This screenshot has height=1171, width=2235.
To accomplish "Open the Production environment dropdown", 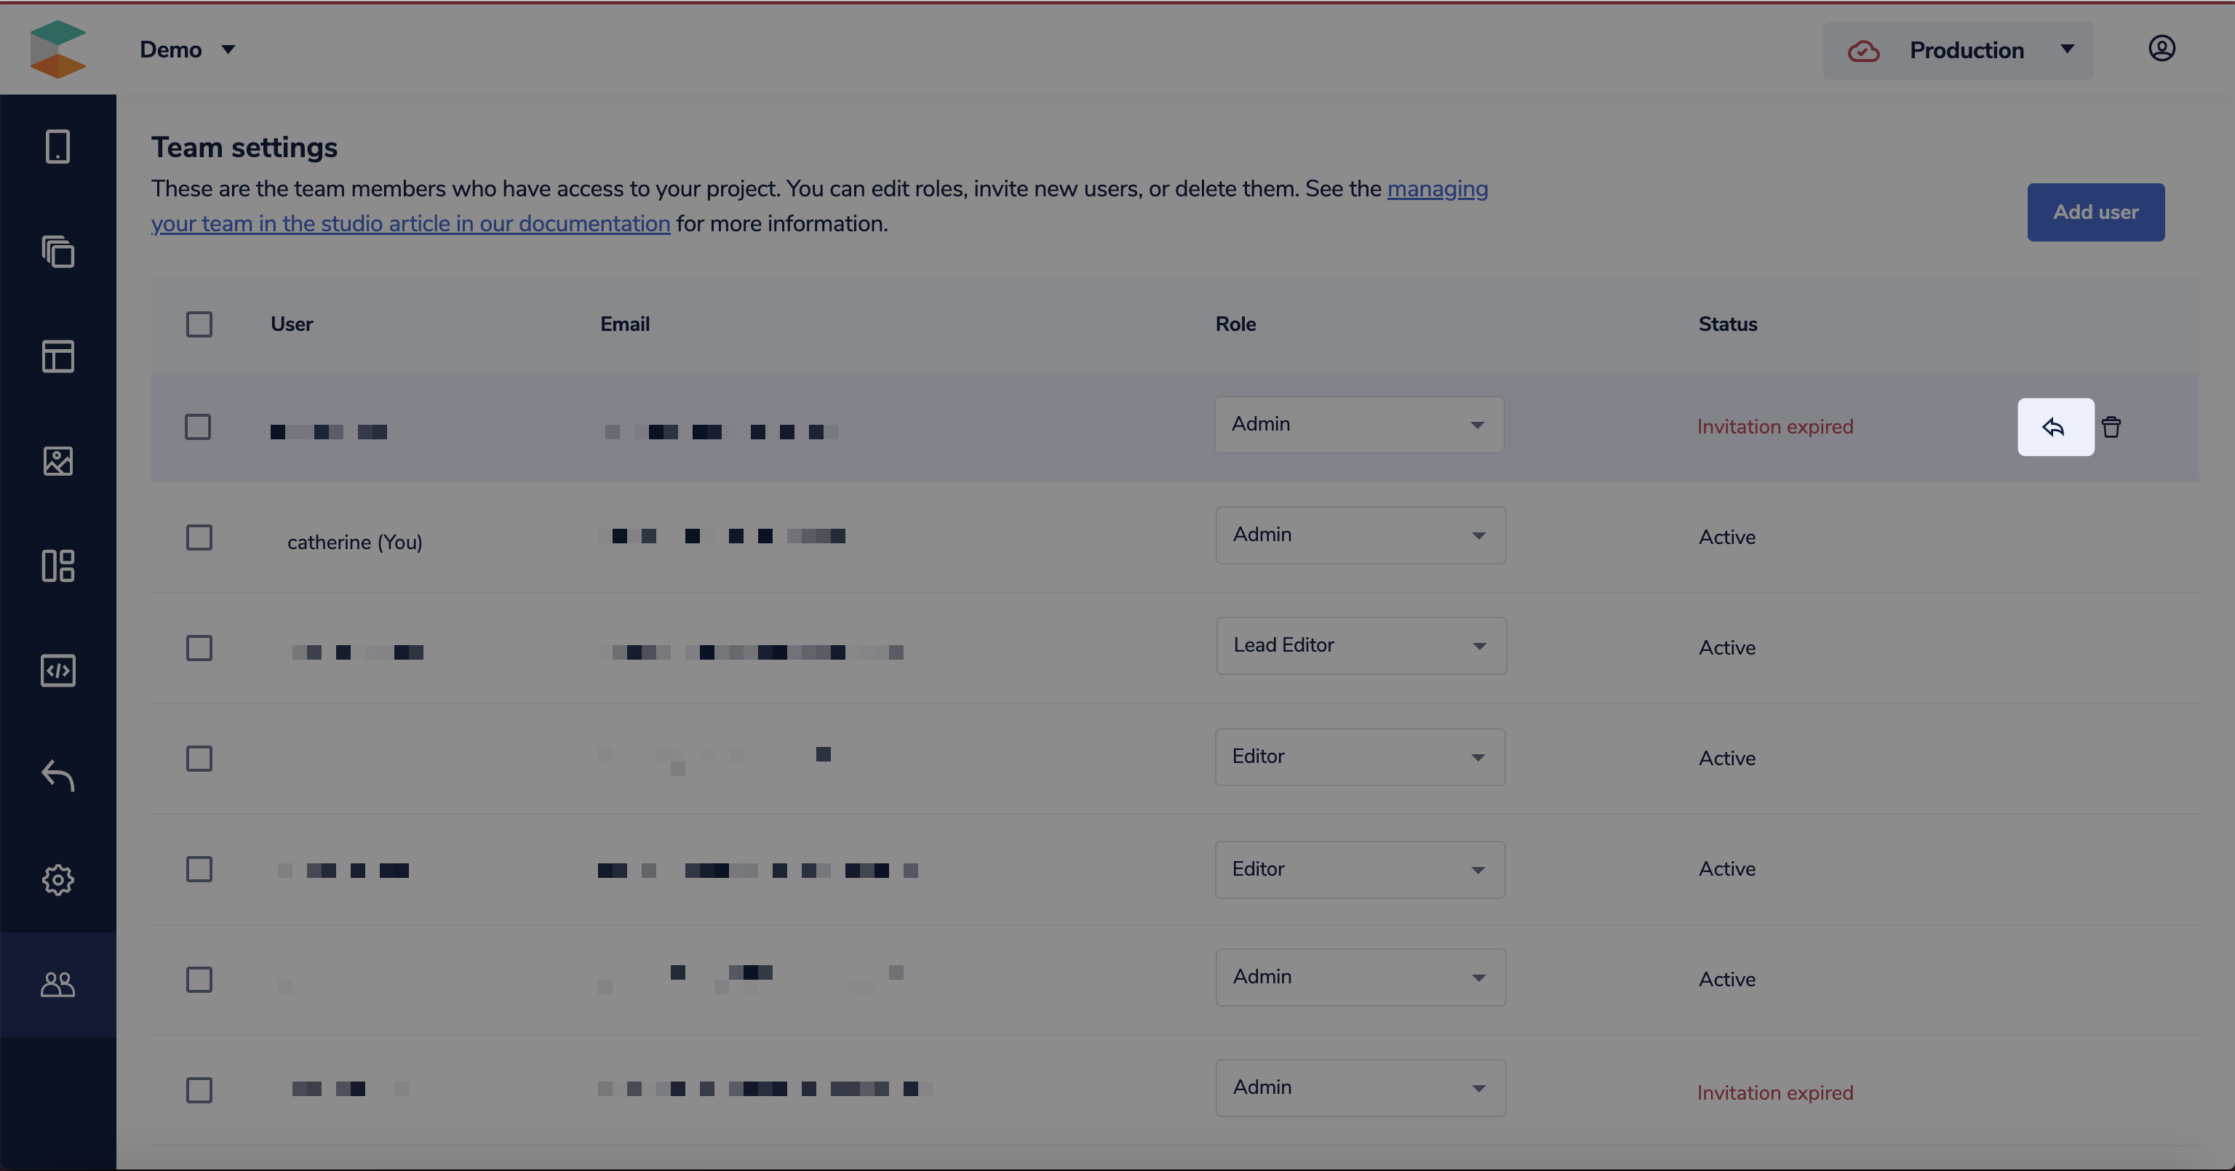I will tap(1959, 50).
